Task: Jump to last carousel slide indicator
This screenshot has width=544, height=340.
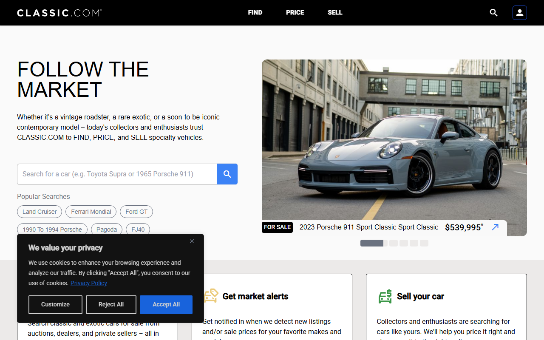Action: pos(424,243)
